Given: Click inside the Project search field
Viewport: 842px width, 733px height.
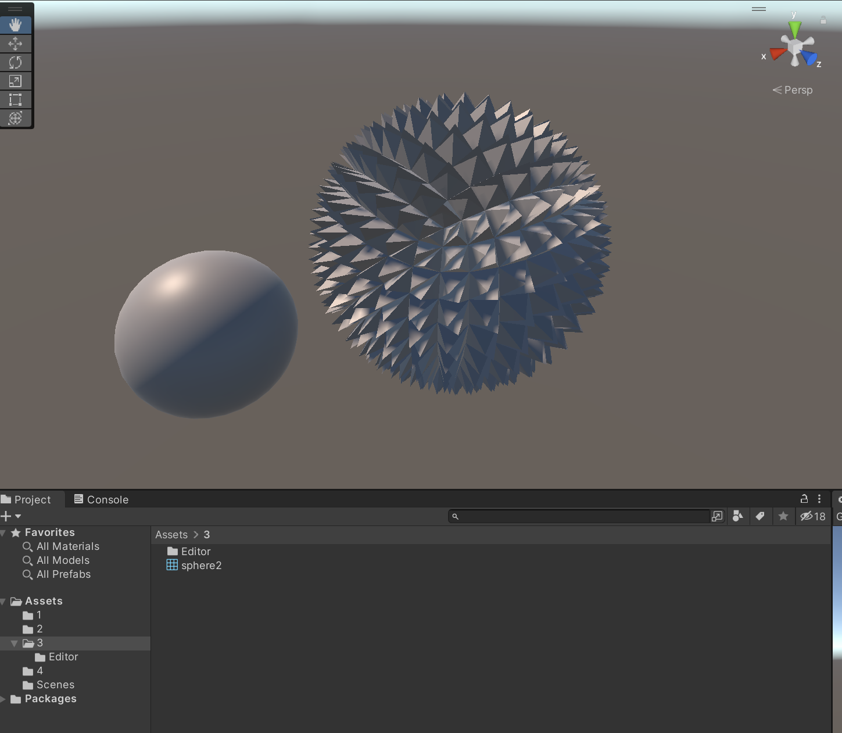Looking at the screenshot, I should coord(581,516).
